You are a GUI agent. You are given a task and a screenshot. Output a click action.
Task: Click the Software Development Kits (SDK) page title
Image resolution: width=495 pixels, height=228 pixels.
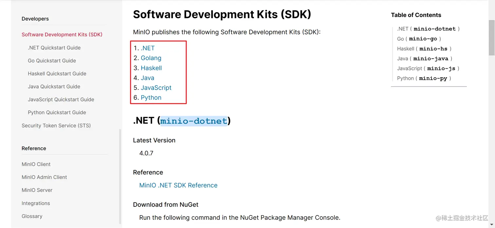222,14
